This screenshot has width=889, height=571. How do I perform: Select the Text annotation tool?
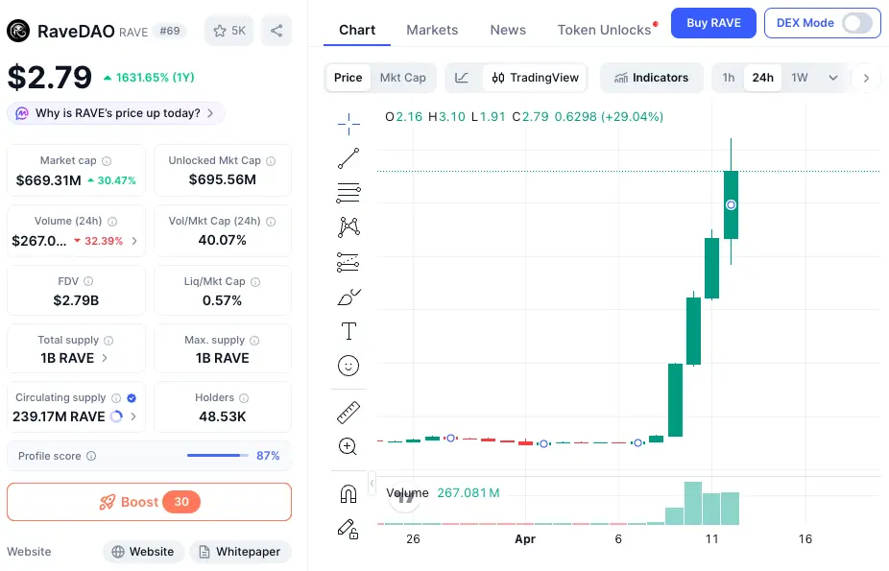(x=348, y=332)
